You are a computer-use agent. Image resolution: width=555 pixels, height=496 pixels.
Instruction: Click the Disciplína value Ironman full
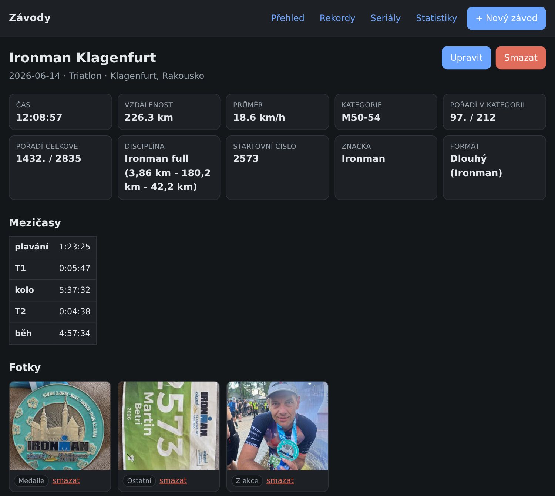(168, 172)
